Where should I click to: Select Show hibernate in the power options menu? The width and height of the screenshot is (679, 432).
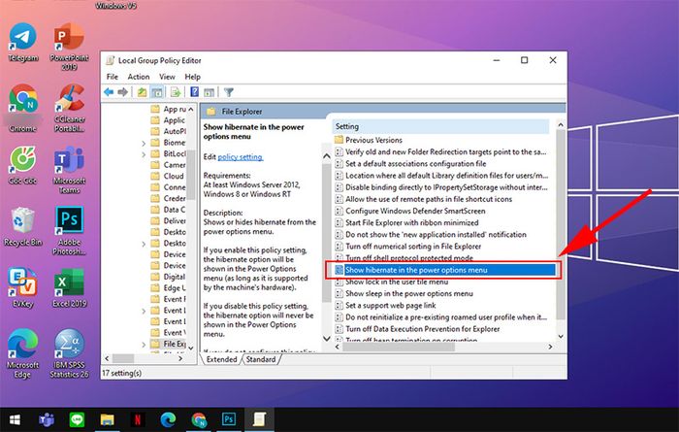(x=444, y=270)
